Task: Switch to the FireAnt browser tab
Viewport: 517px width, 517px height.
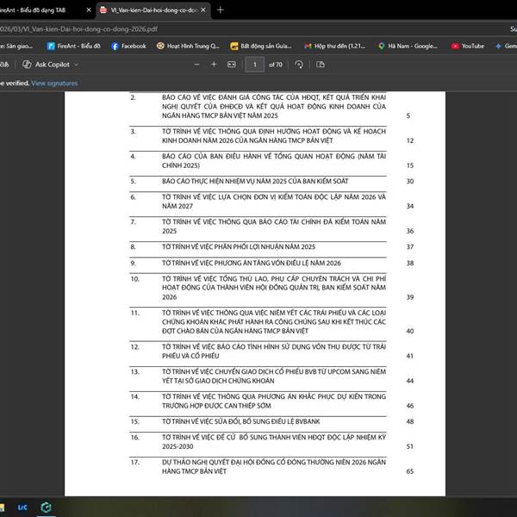Action: click(x=43, y=9)
